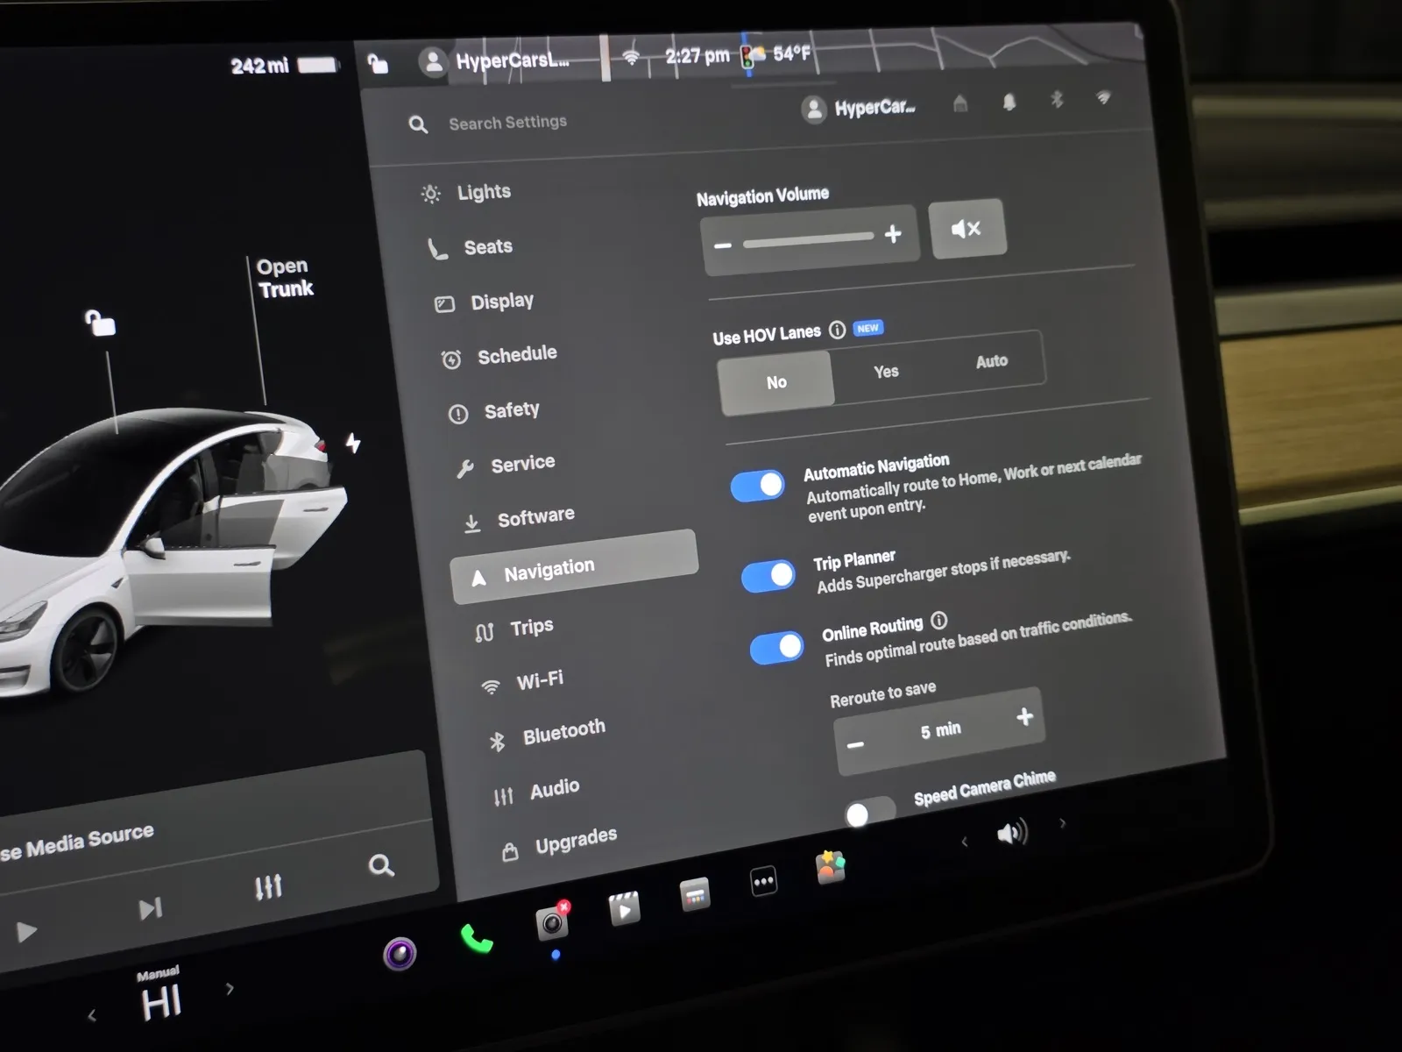Launch the dashcam camera app
Image resolution: width=1402 pixels, height=1052 pixels.
(552, 921)
